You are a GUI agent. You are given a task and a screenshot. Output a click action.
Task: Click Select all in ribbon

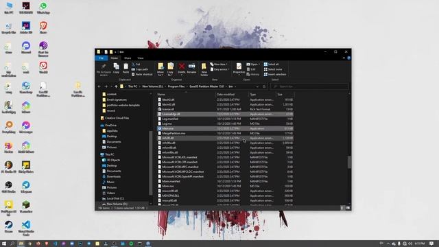(271, 64)
